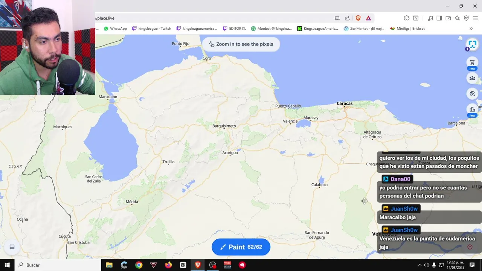Open the Riot Games red fist taskbar icon
This screenshot has height=271, width=482.
pyautogui.click(x=242, y=265)
